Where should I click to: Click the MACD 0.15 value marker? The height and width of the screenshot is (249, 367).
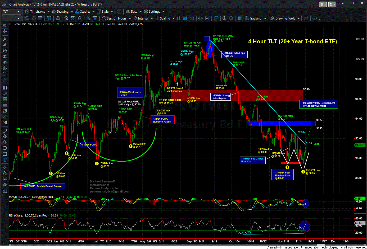tap(360, 199)
